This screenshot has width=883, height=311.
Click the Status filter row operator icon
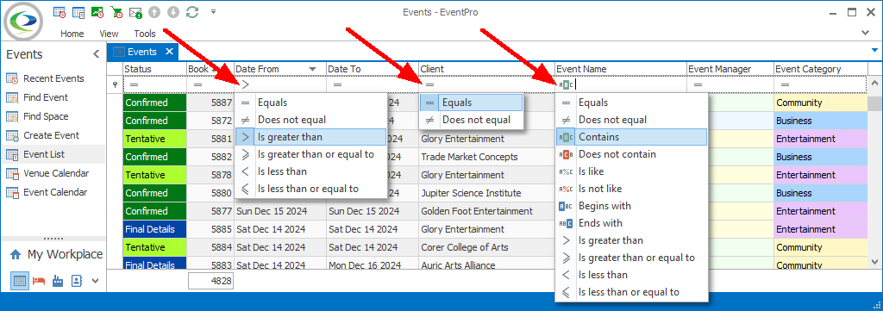tap(134, 85)
